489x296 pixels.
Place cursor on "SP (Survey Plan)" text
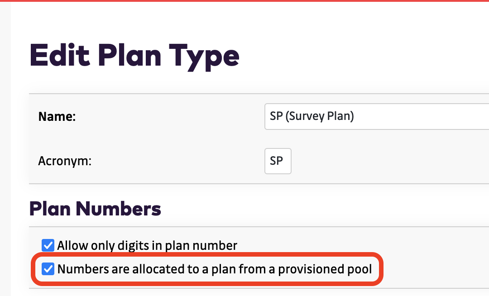tap(312, 116)
